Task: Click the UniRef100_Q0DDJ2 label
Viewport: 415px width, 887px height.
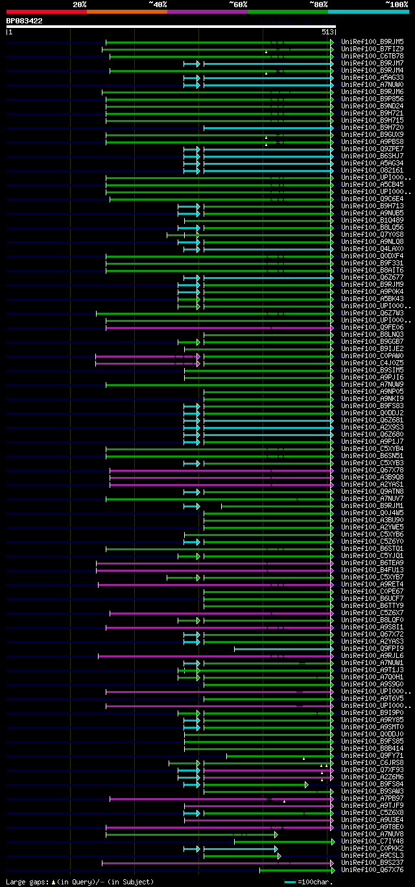Action: pyautogui.click(x=373, y=413)
